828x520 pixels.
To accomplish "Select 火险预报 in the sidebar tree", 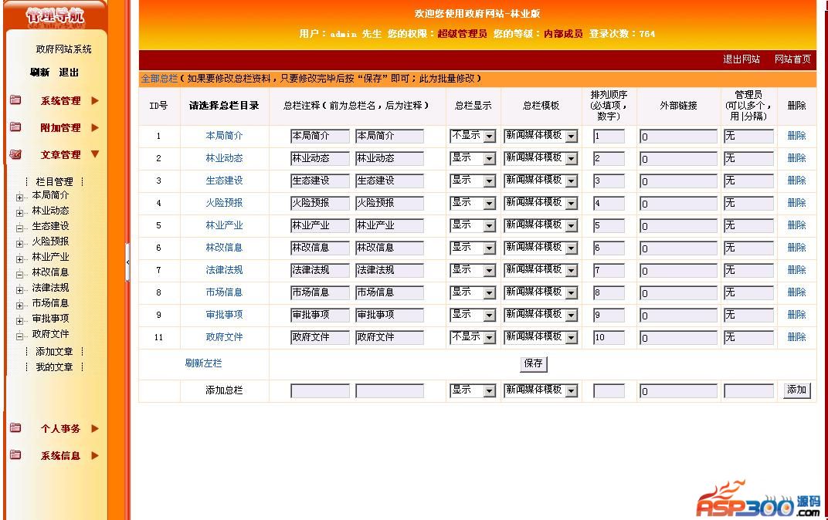I will pyautogui.click(x=50, y=241).
